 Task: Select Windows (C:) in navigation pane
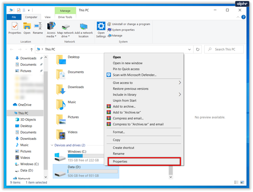click(x=27, y=164)
